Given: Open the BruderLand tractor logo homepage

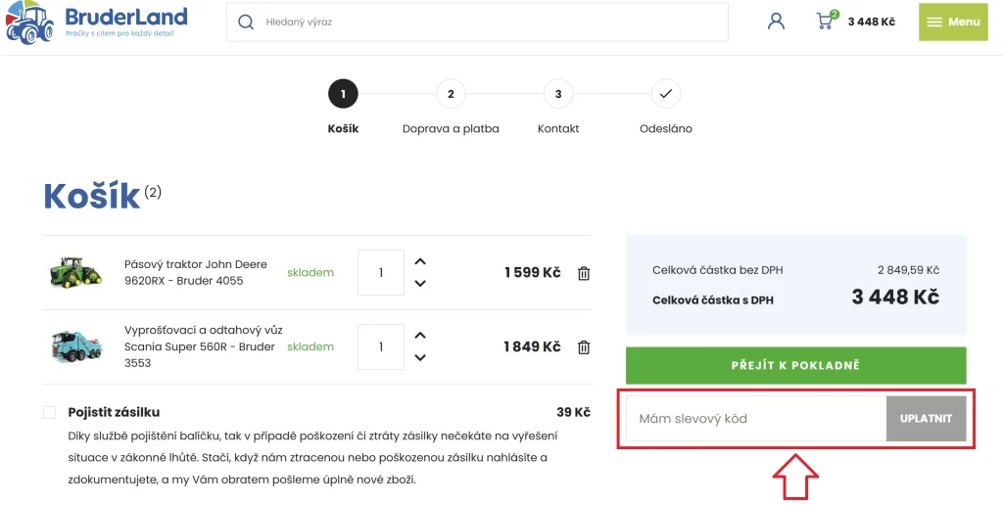Looking at the screenshot, I should coord(96,22).
